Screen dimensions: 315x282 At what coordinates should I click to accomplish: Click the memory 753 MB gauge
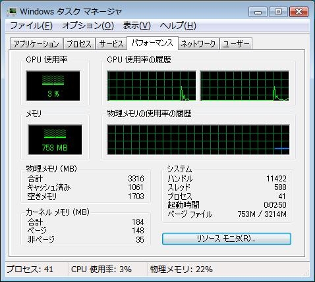click(55, 140)
